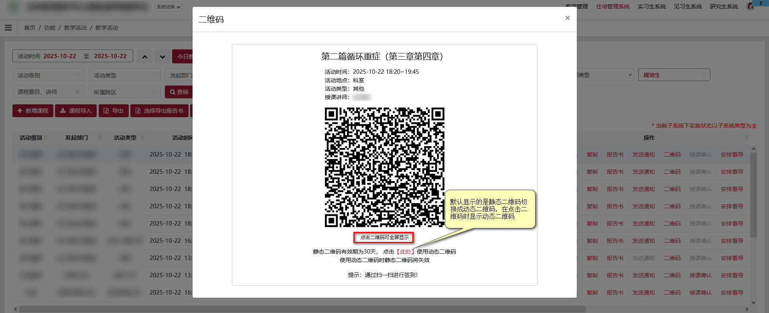Screen dimensions: 769x313
Task: Clear the 课程题目、讲师 field with the x icon
Action: [x=77, y=92]
